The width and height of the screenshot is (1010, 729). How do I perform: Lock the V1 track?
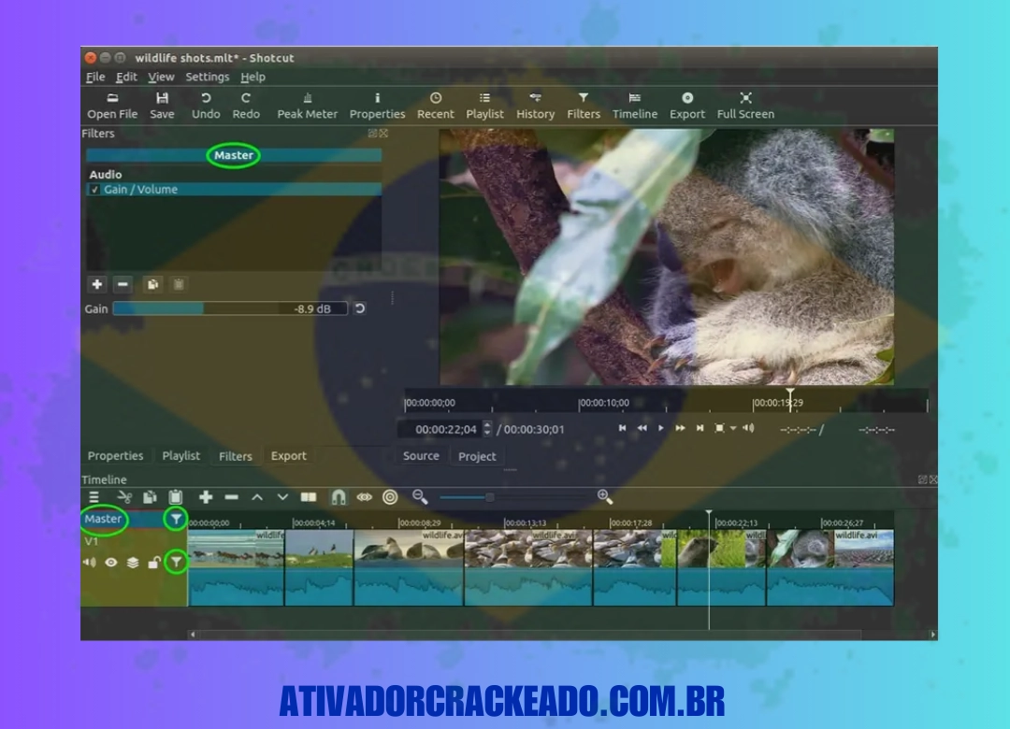coord(154,563)
